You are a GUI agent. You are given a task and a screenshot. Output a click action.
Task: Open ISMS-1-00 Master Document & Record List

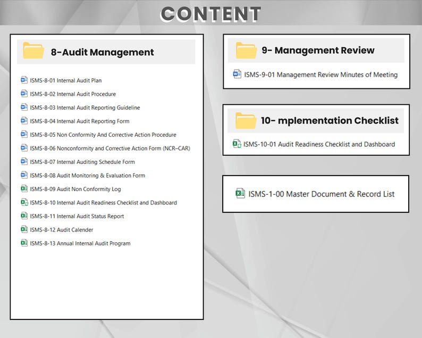click(322, 194)
